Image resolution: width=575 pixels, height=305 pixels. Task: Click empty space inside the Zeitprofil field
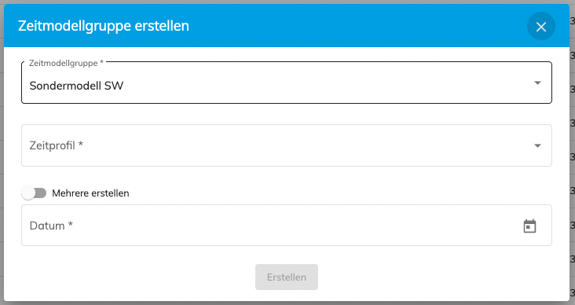point(293,145)
